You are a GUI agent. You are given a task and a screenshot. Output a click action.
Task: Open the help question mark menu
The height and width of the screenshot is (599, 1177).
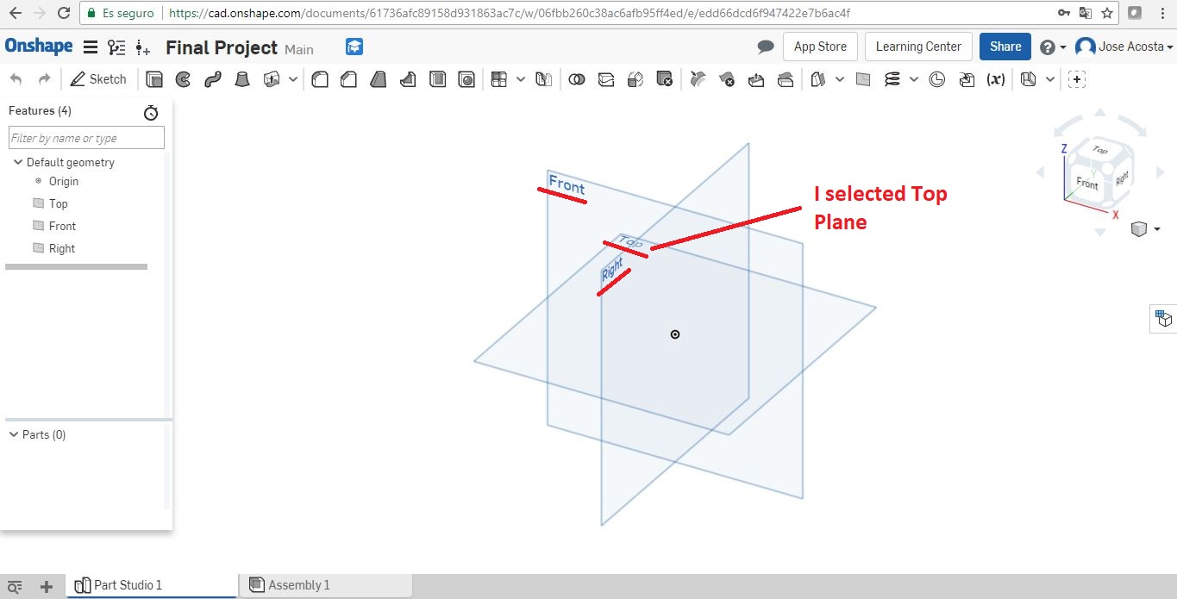point(1053,47)
